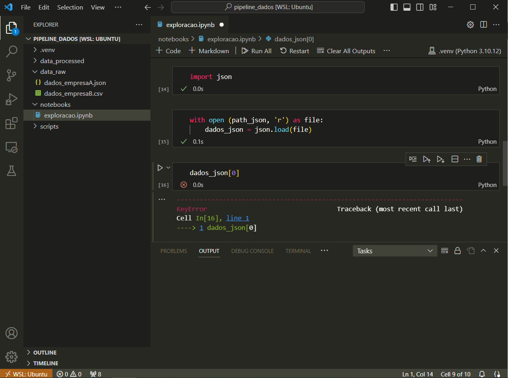The image size is (508, 378).
Task: Open the Manage gear in activity bar
Action: [x=12, y=356]
